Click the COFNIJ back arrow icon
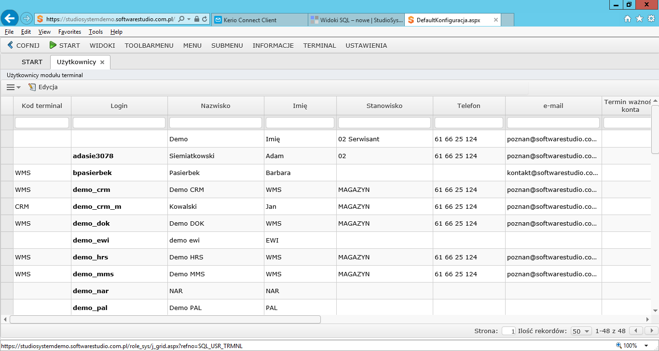 tap(10, 45)
